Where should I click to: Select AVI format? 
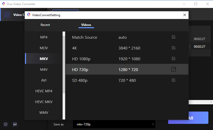44,80
